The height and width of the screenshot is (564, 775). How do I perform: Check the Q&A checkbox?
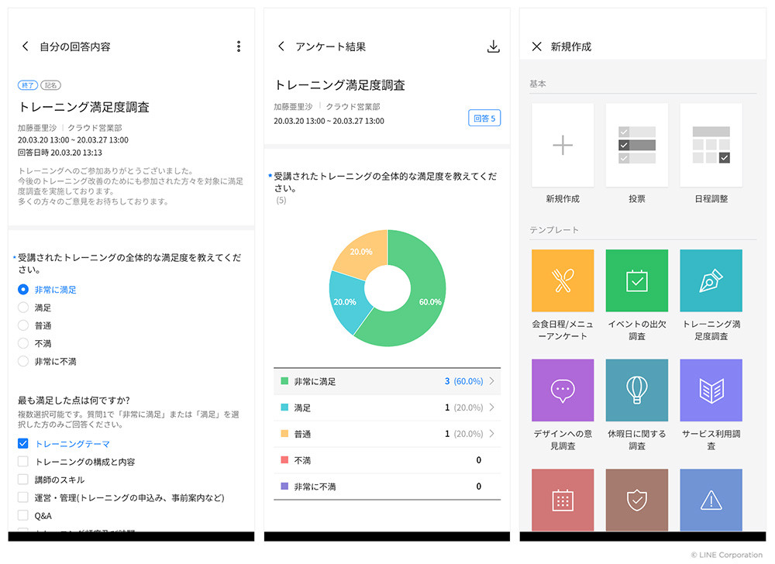(22, 515)
